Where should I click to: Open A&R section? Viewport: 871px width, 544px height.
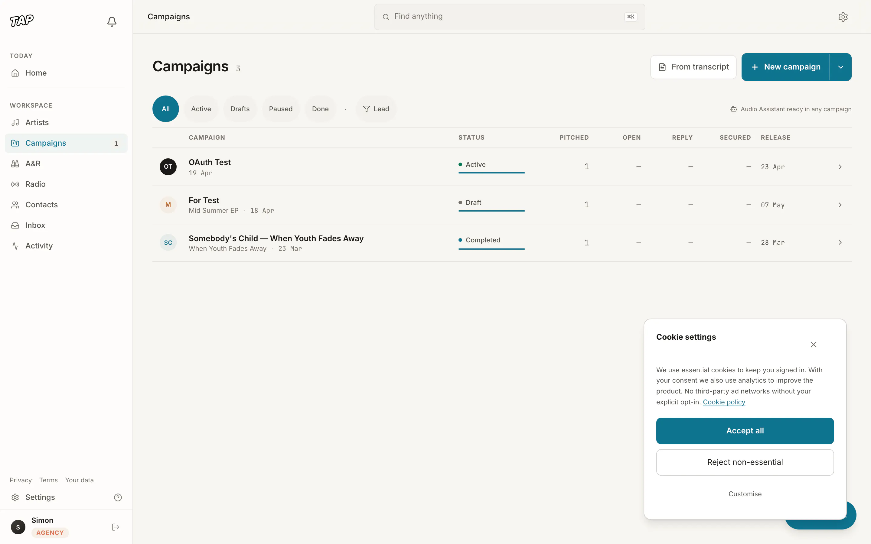point(66,164)
